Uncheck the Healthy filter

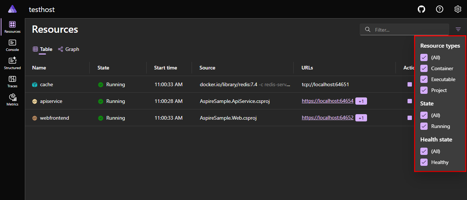point(424,162)
